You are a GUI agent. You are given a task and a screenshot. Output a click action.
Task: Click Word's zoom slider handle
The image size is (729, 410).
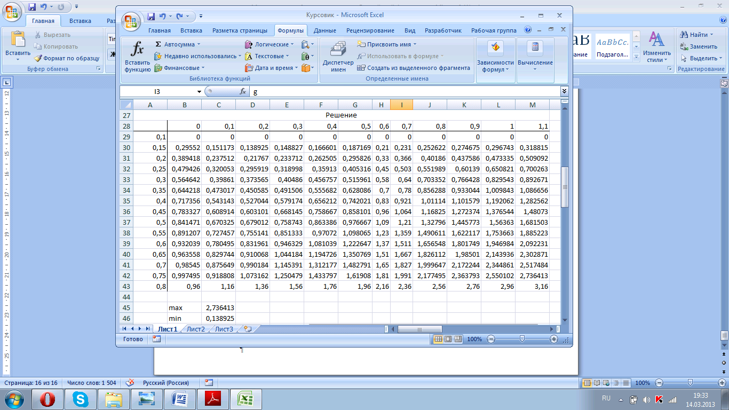690,383
